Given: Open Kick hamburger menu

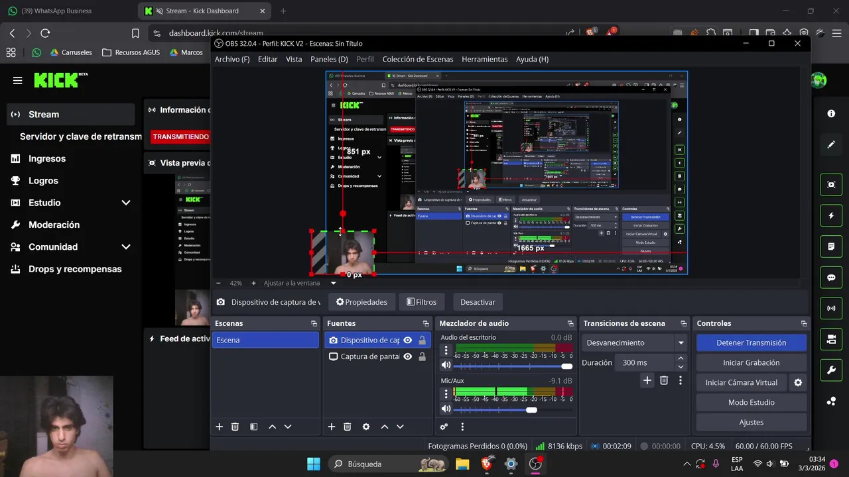Looking at the screenshot, I should click(x=18, y=80).
